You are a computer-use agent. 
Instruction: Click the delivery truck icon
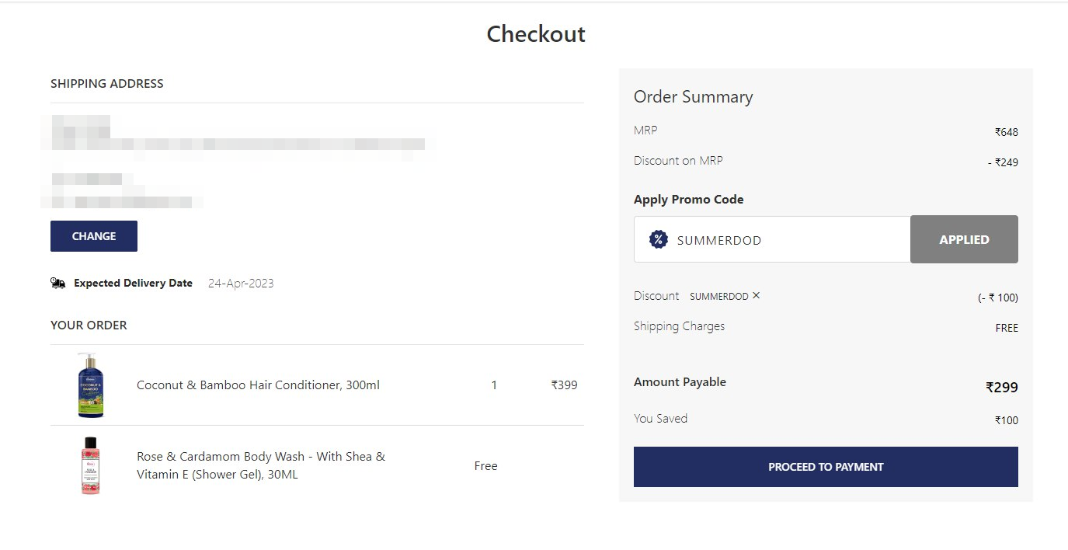point(58,284)
